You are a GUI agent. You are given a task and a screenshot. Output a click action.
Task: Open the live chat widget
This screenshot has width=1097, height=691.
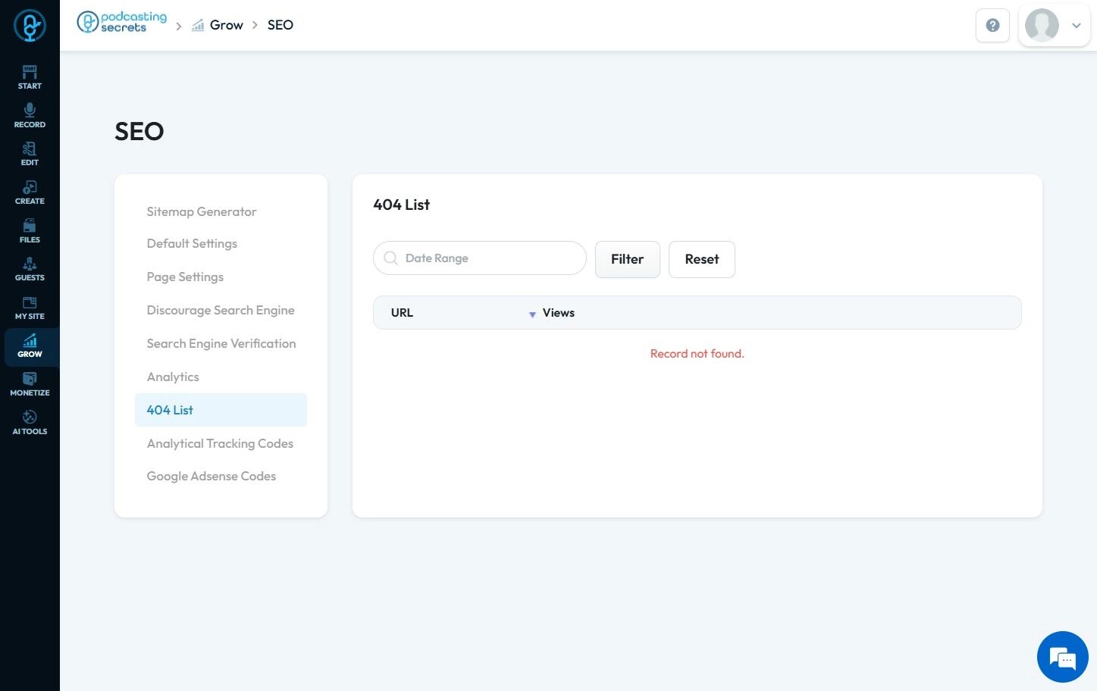click(1063, 657)
